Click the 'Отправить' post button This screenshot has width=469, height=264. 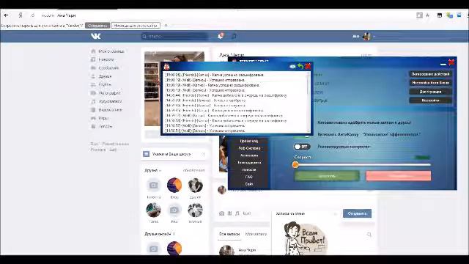(x=357, y=213)
